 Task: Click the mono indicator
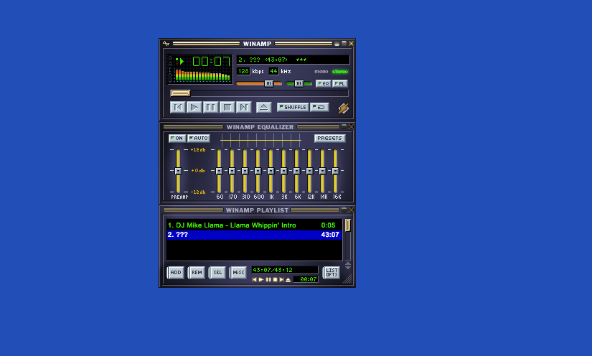coord(321,71)
